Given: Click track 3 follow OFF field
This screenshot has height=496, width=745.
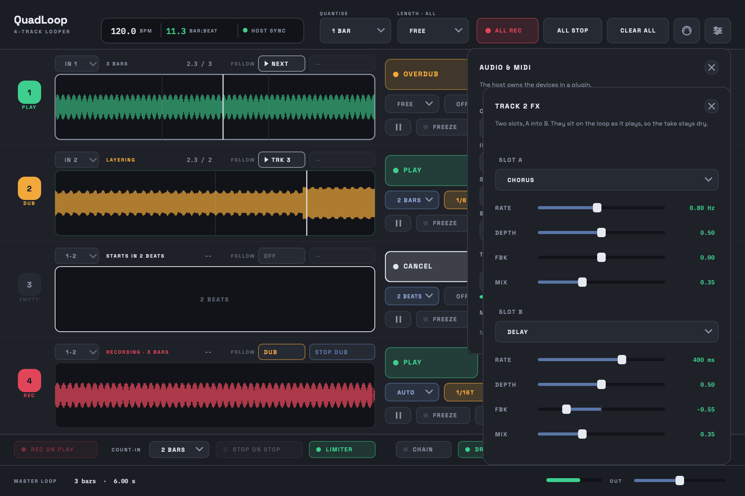Looking at the screenshot, I should [281, 256].
